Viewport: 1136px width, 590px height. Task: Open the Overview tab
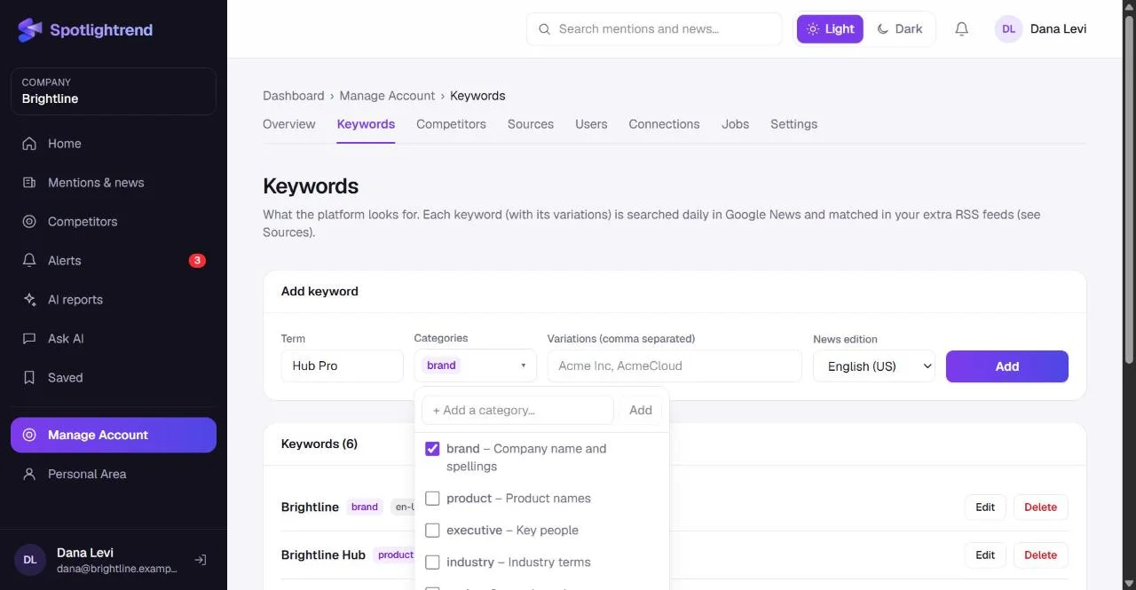[289, 124]
